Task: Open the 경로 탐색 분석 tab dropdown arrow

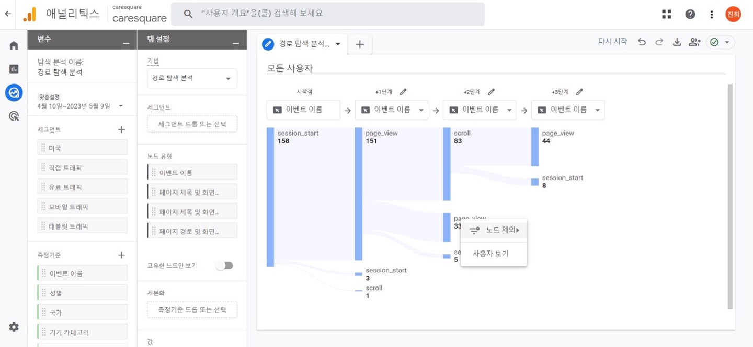Action: click(x=338, y=44)
